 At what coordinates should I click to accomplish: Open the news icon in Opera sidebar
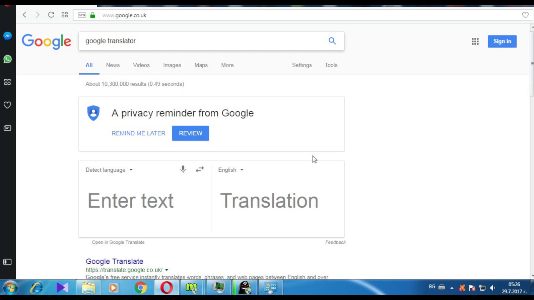tap(8, 128)
